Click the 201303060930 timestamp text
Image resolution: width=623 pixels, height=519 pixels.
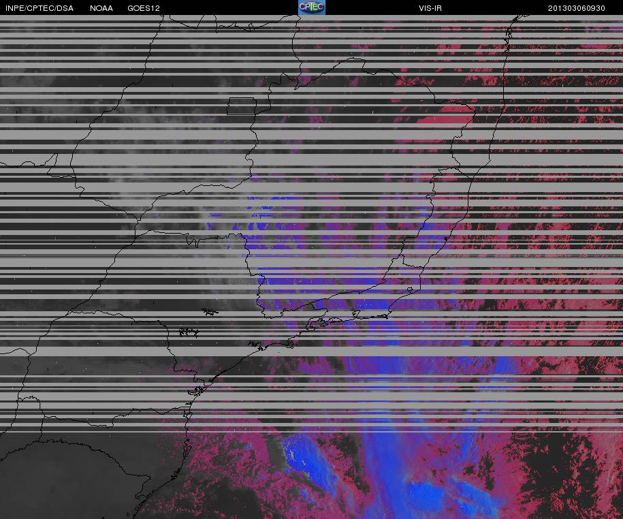pyautogui.click(x=577, y=8)
